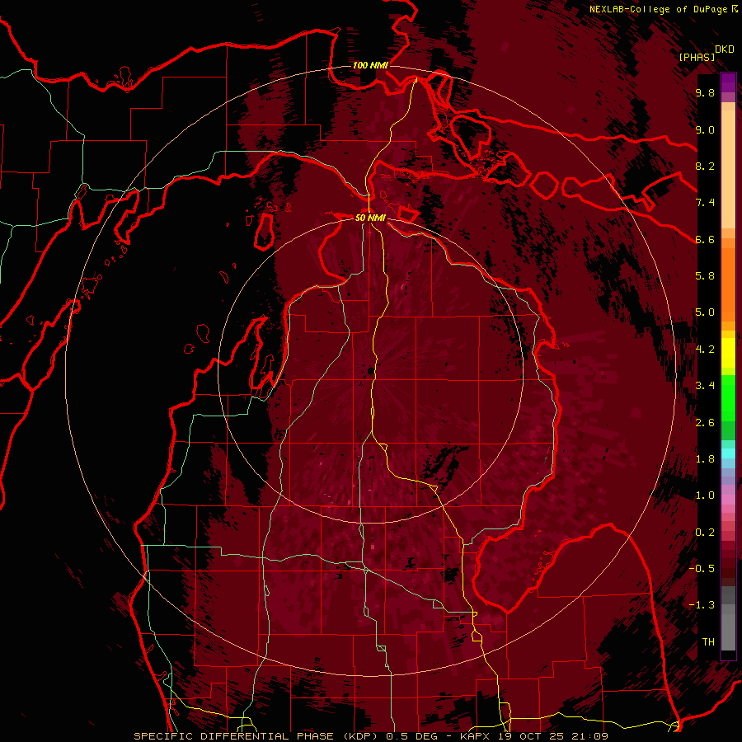
Task: Click the cyan band of the color bar
Action: click(x=728, y=453)
